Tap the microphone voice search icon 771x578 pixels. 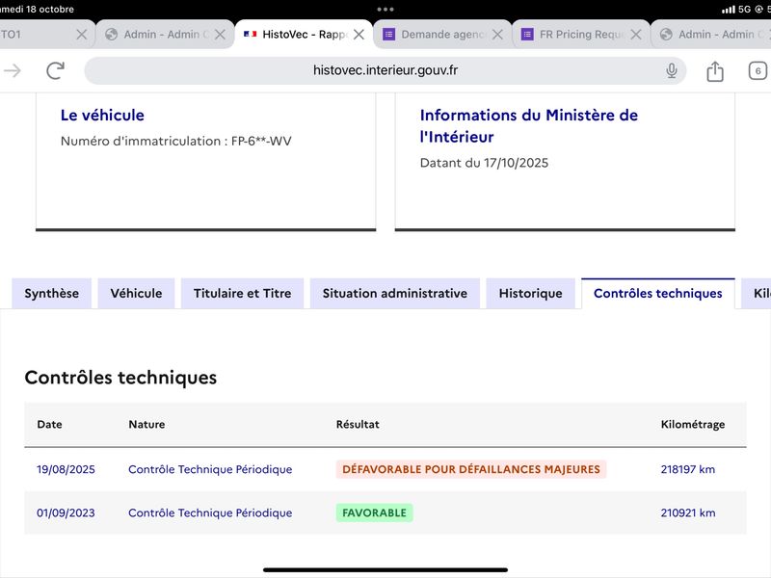click(x=672, y=70)
